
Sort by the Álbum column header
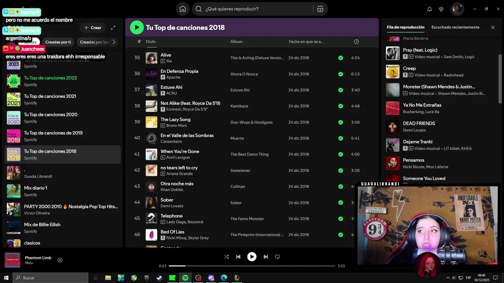pos(236,42)
